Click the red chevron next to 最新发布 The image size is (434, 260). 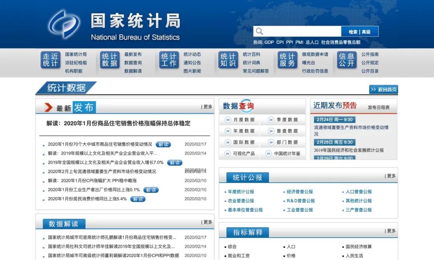48,107
